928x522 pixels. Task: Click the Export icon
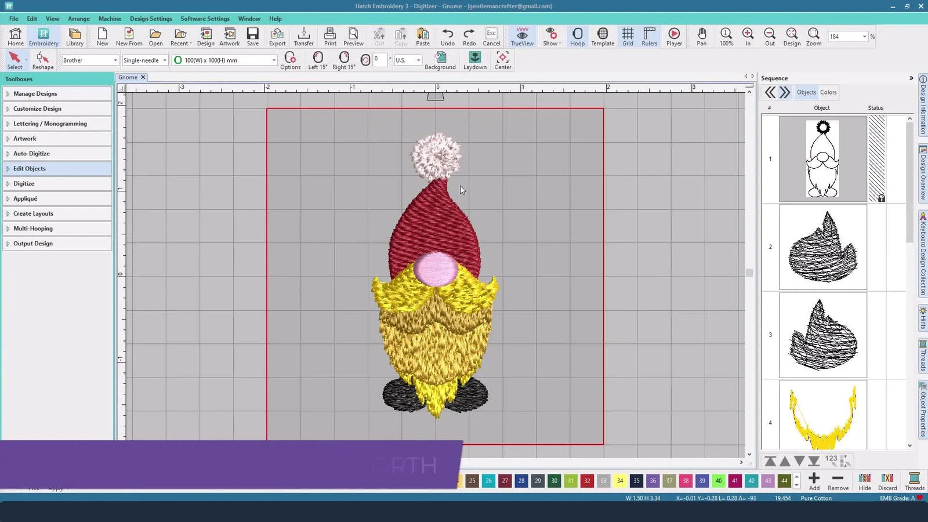click(x=277, y=37)
